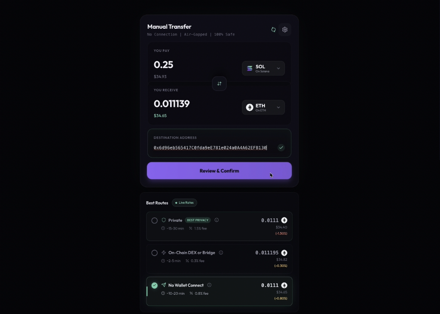Click the destination address input field

[211, 148]
